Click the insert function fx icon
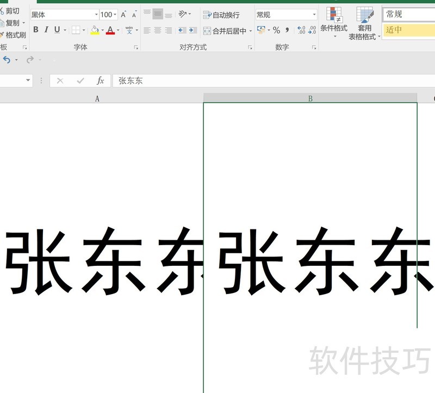Image resolution: width=435 pixels, height=393 pixels. pyautogui.click(x=101, y=80)
